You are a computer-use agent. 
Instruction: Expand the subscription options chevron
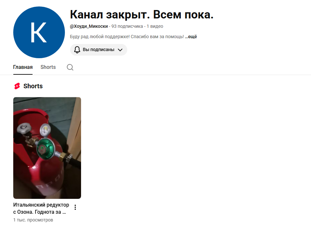click(120, 50)
